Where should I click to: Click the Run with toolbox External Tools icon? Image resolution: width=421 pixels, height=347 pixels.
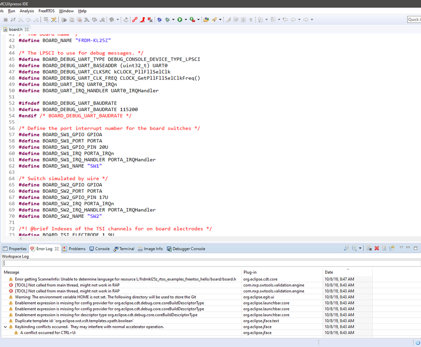pyautogui.click(x=192, y=20)
